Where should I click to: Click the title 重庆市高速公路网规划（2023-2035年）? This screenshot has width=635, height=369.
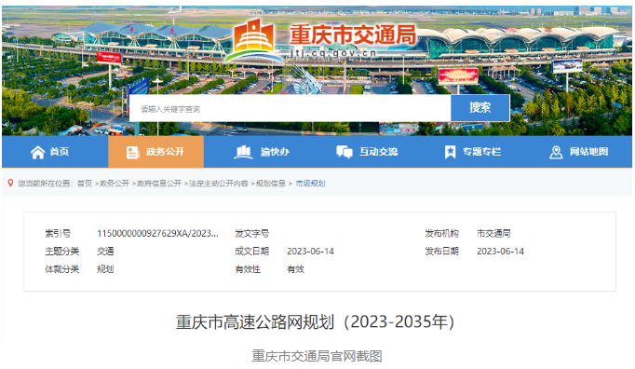pyautogui.click(x=316, y=322)
